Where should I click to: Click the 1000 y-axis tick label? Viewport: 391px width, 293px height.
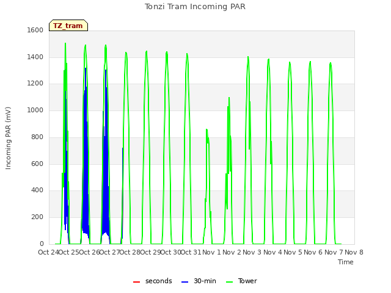pos(35,110)
